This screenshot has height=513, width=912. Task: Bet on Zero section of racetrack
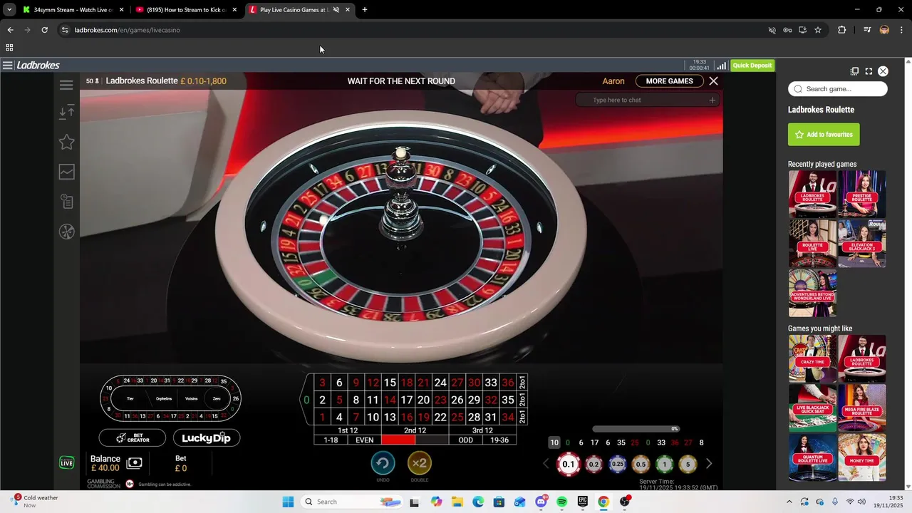click(217, 398)
